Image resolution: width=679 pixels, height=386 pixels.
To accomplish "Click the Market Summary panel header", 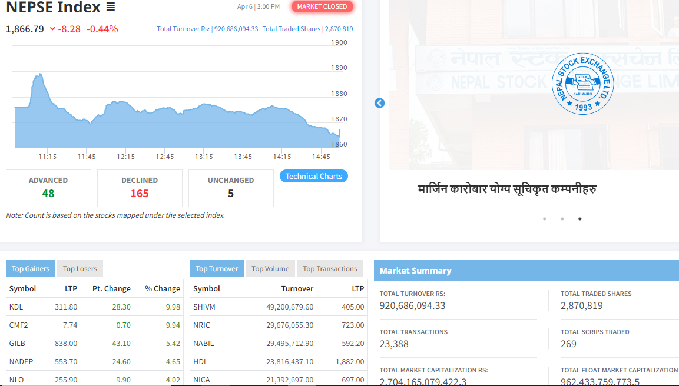I will tap(526, 271).
